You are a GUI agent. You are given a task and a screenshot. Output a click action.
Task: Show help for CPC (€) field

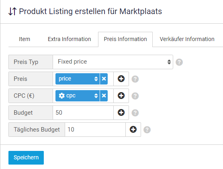click(x=135, y=96)
